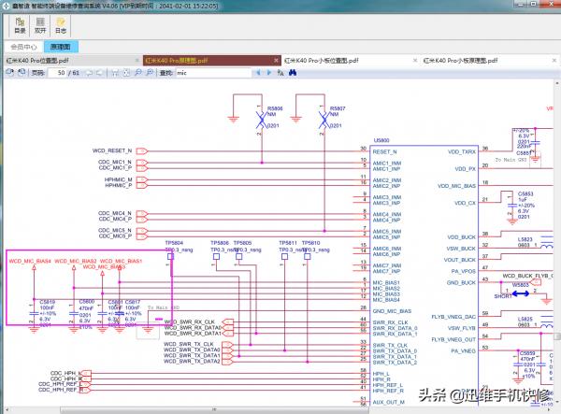This screenshot has height=414, width=561.
Task: Switch to 会员中心 tab
Action: [x=23, y=45]
